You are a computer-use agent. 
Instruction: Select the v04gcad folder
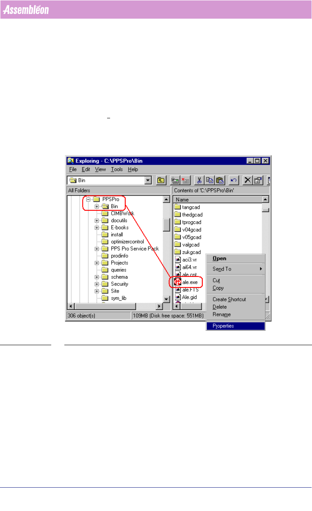(187, 230)
